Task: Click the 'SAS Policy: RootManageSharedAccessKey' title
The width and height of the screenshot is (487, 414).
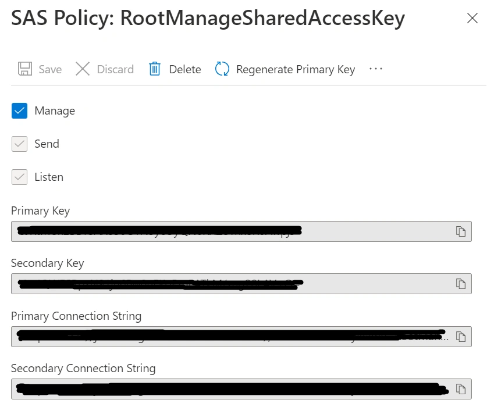Action: 208,19
